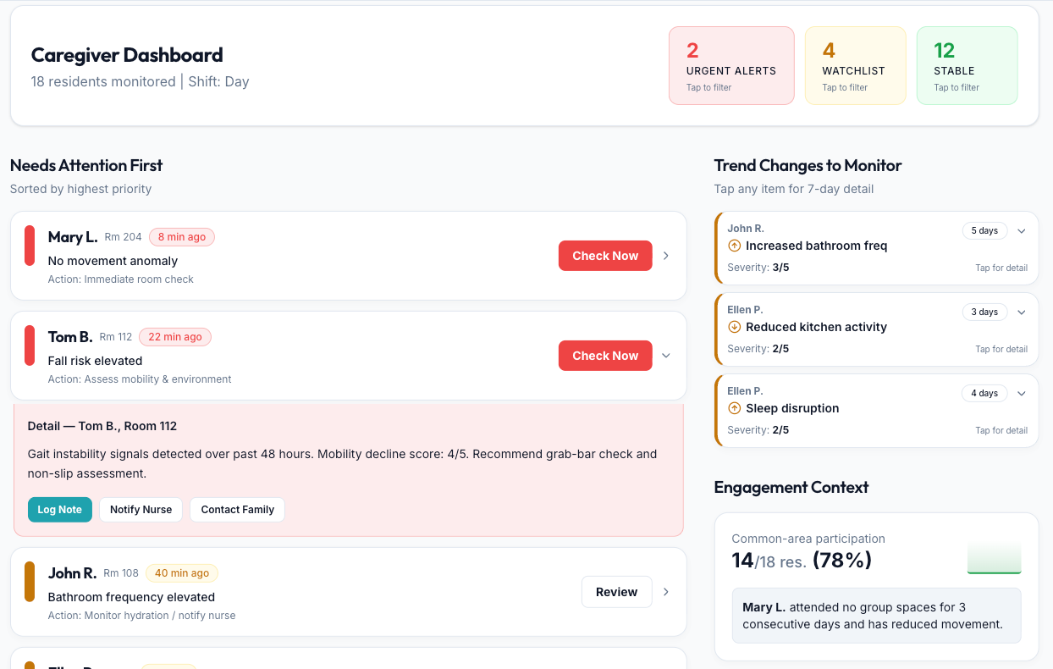1053x669 pixels.
Task: Expand the Sleep disruption trend chevron
Action: pyautogui.click(x=1021, y=394)
